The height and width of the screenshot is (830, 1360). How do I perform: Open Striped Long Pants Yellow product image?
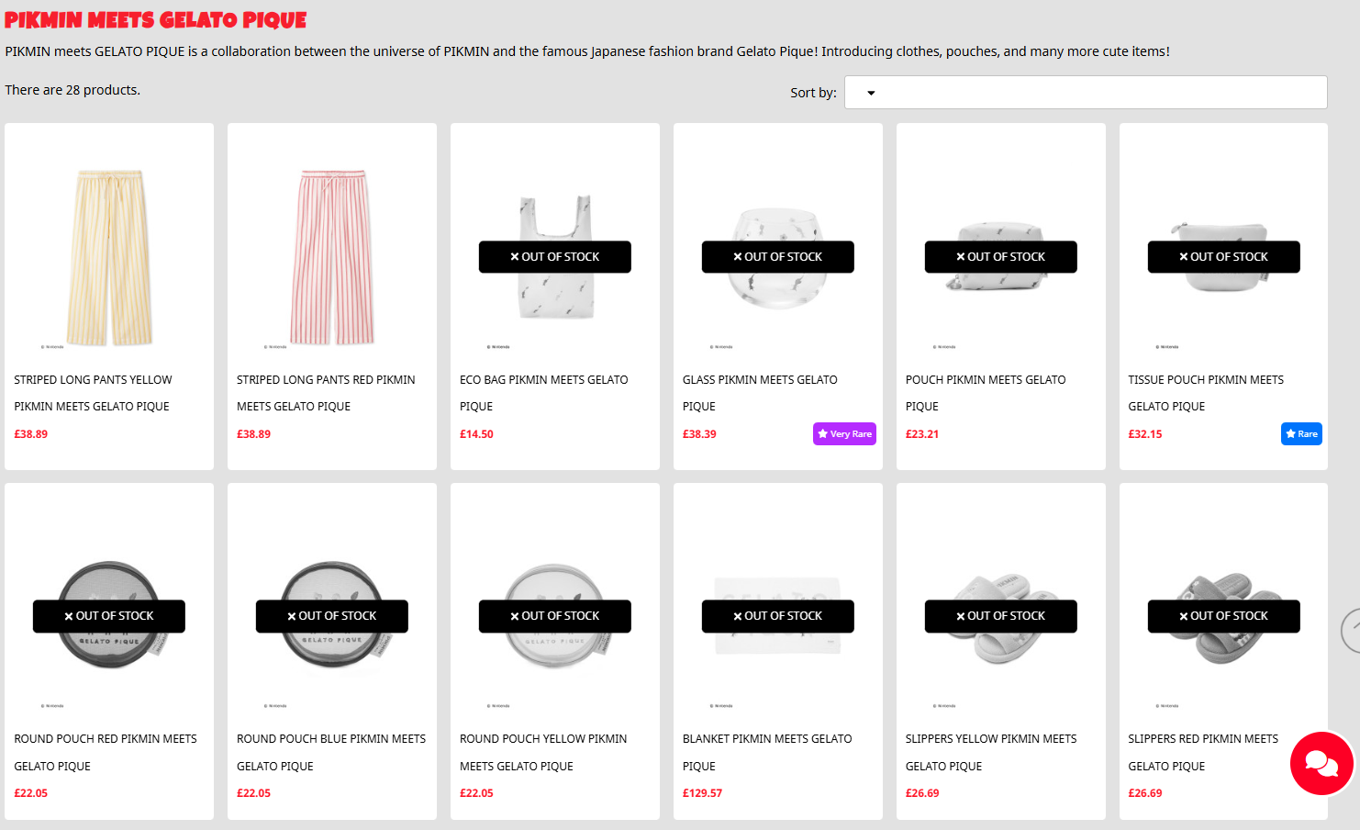coord(109,258)
